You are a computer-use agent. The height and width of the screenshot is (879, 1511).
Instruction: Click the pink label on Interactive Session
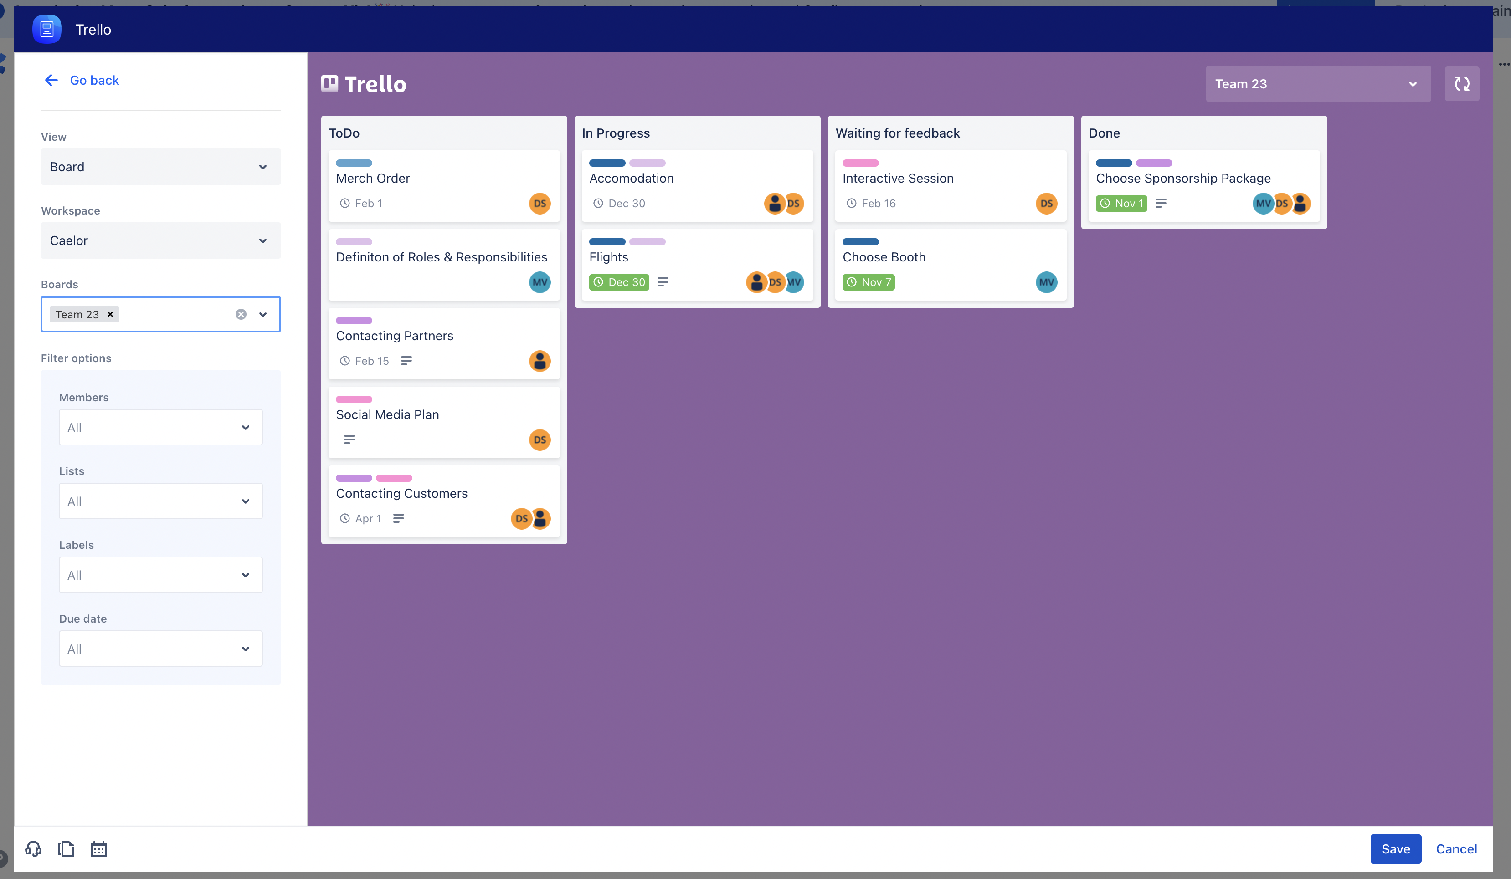click(860, 163)
